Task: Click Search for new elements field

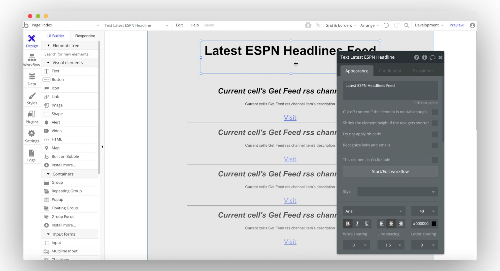Action: (x=70, y=54)
